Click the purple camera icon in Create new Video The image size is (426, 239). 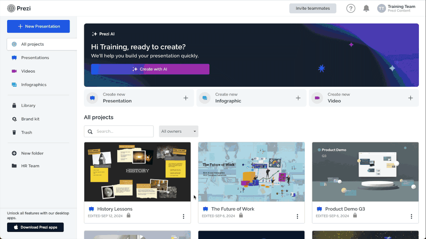(317, 98)
